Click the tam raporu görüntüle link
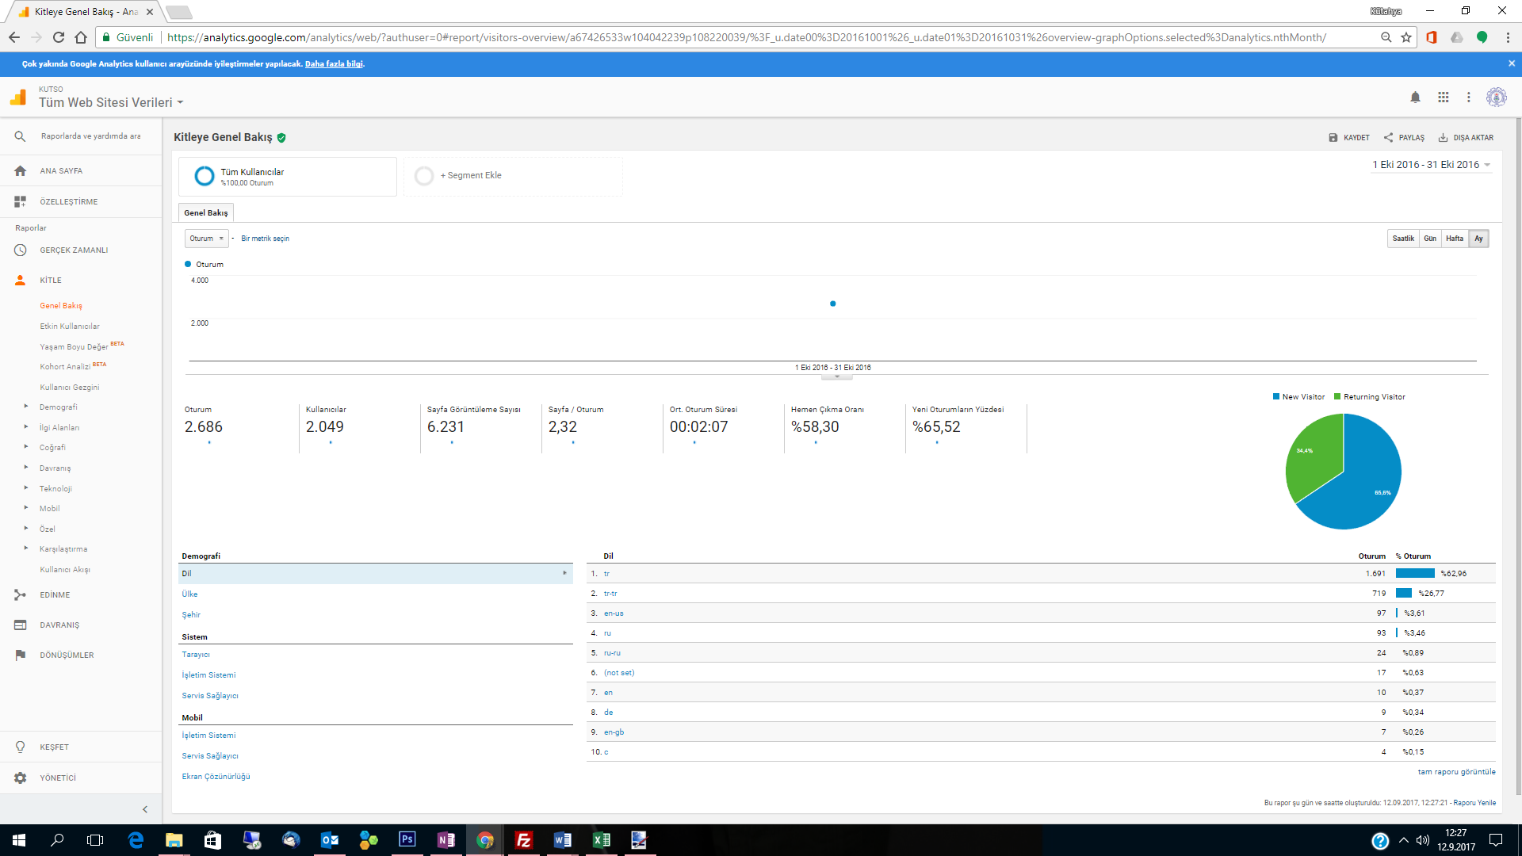This screenshot has width=1522, height=856. (x=1456, y=772)
